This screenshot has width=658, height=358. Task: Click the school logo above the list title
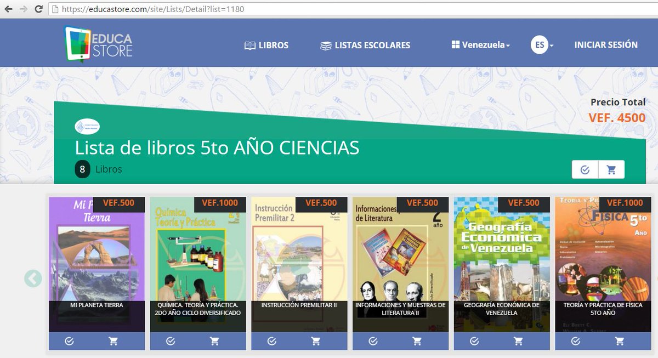(x=87, y=127)
